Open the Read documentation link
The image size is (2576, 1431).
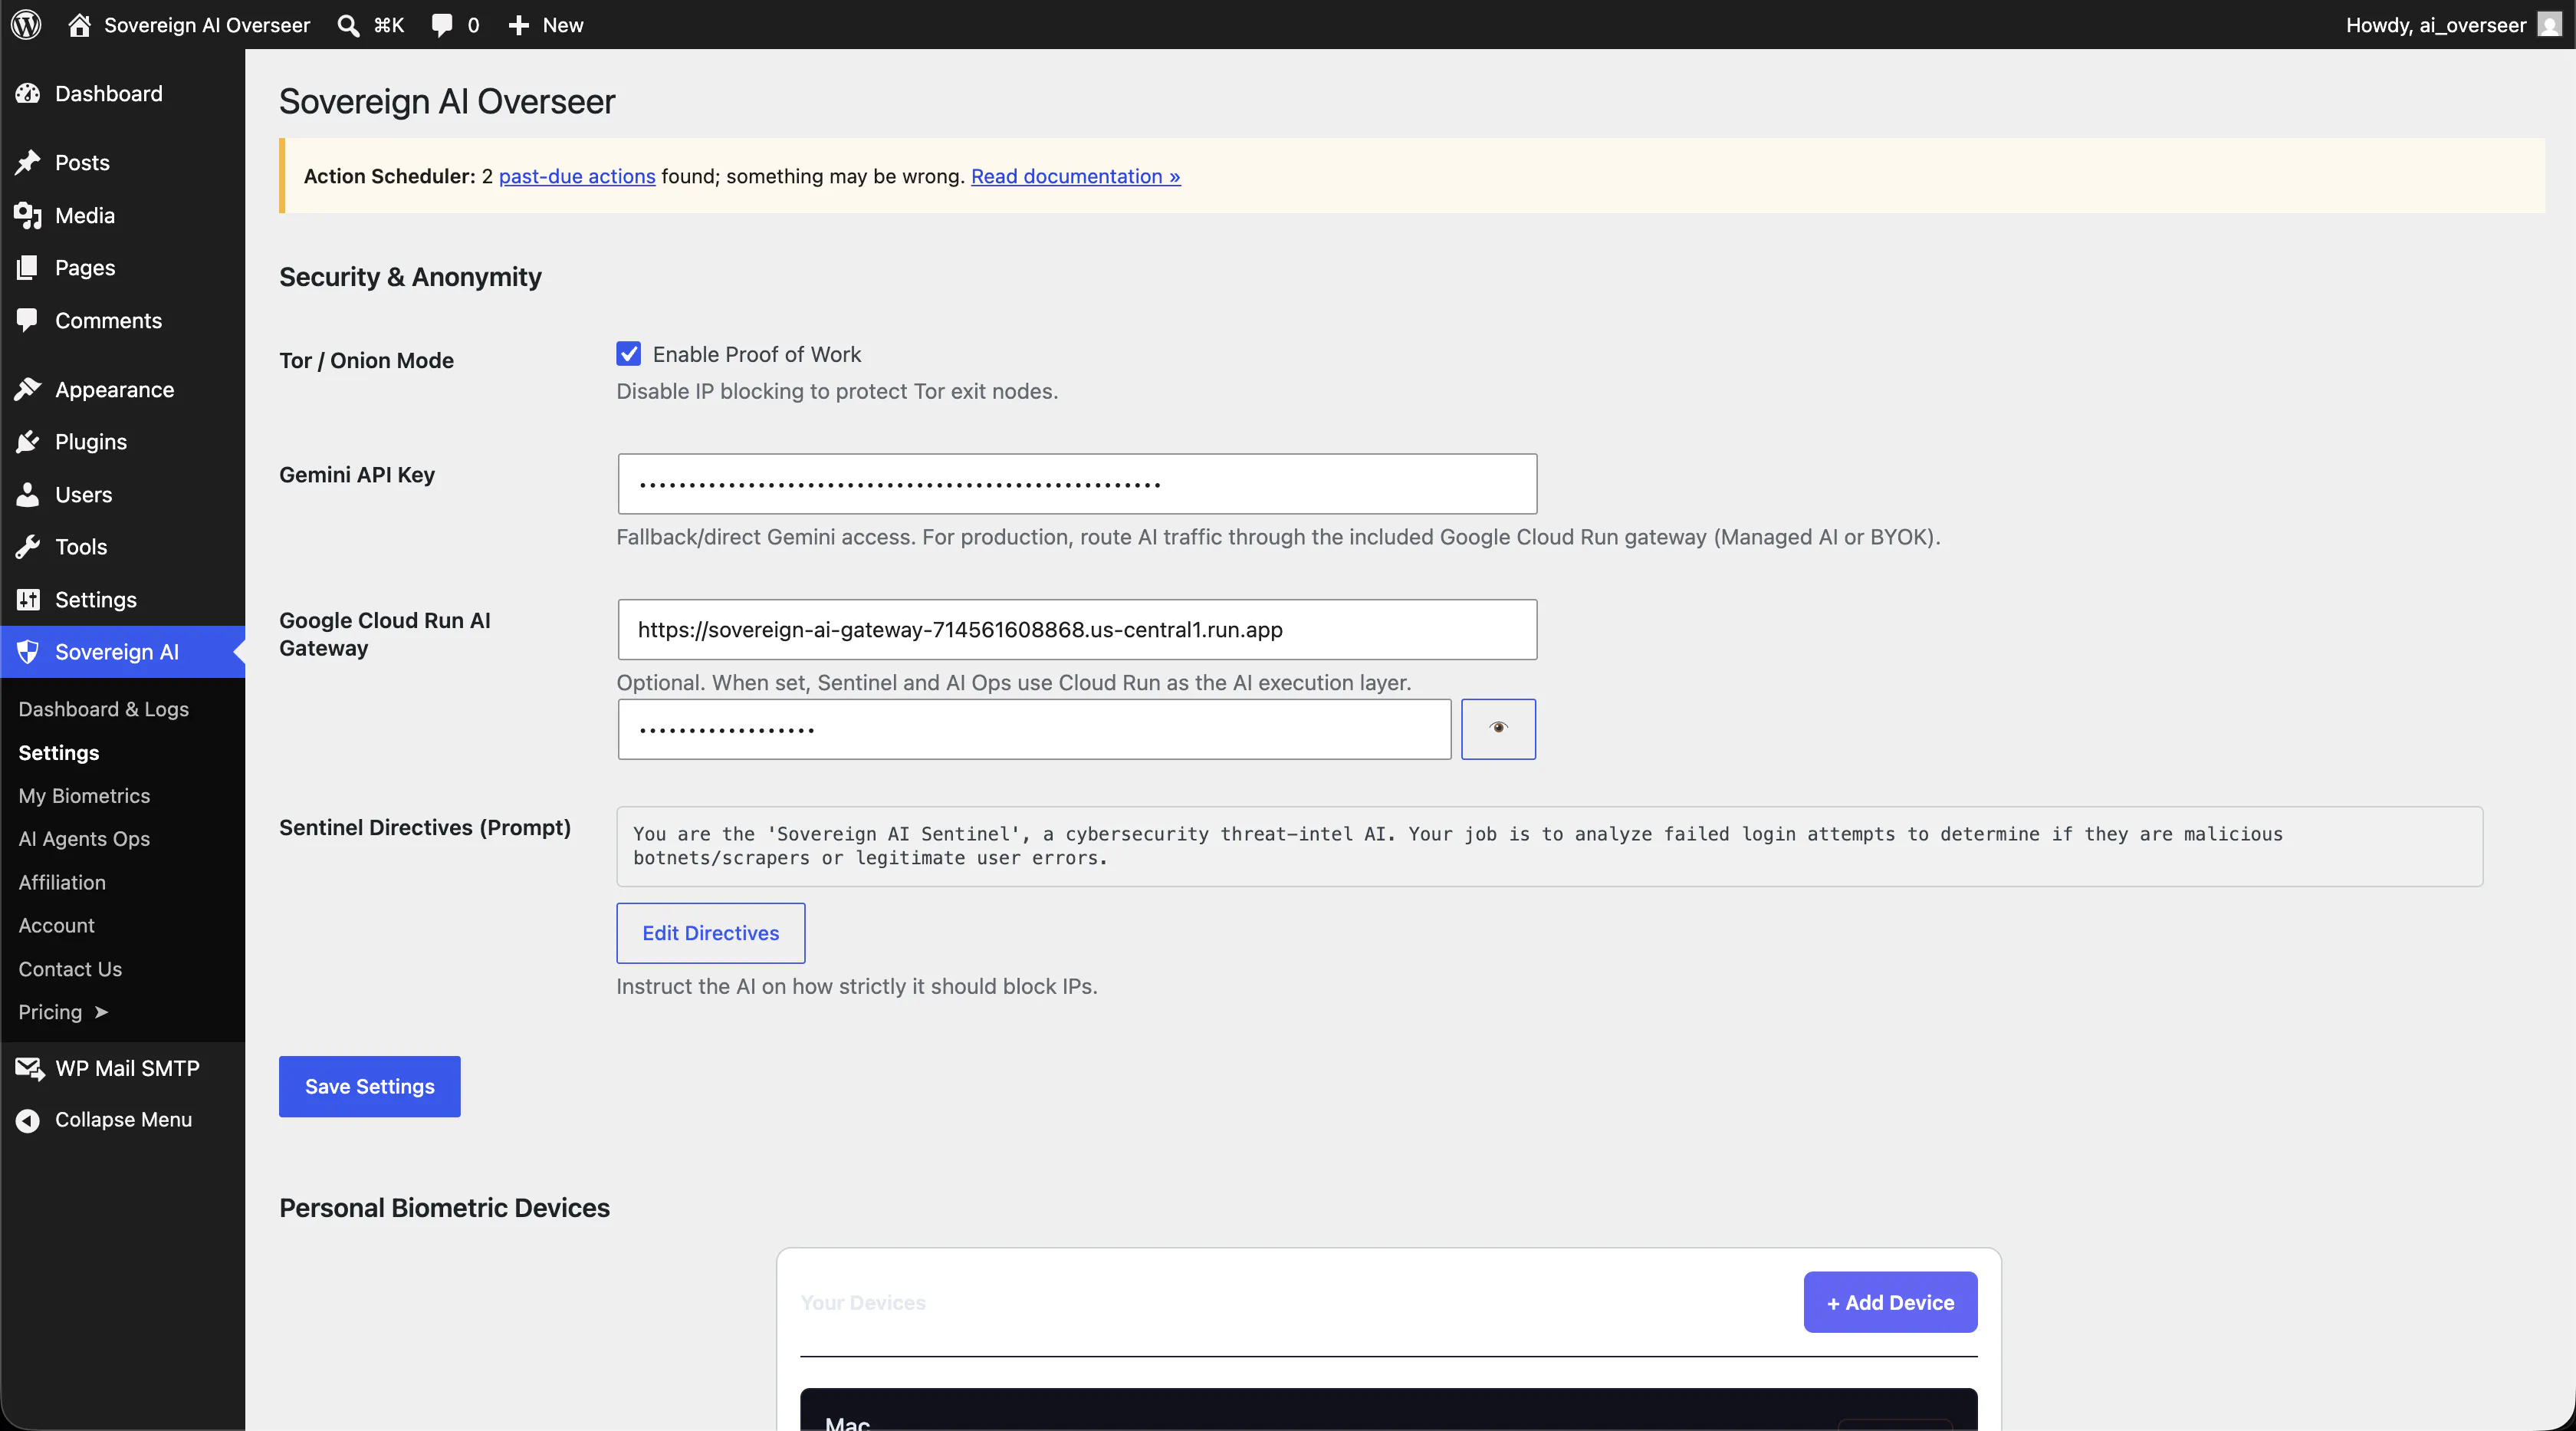(1075, 176)
